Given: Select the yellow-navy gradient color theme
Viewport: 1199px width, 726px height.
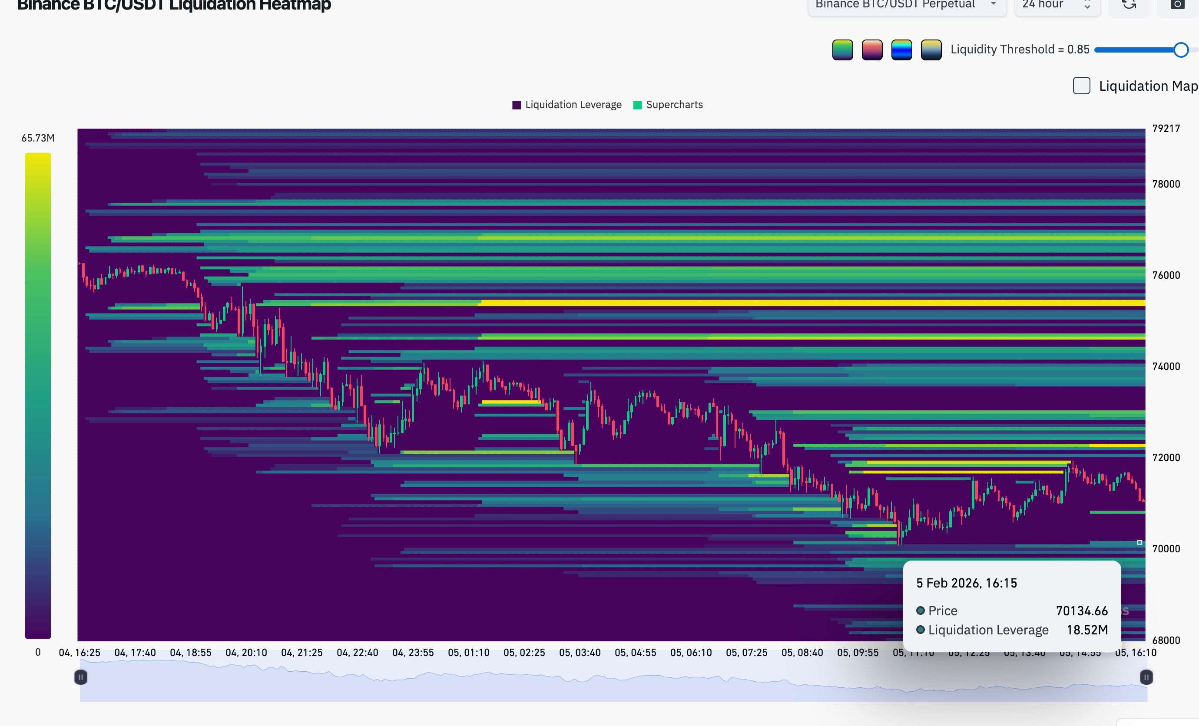Looking at the screenshot, I should 931,49.
